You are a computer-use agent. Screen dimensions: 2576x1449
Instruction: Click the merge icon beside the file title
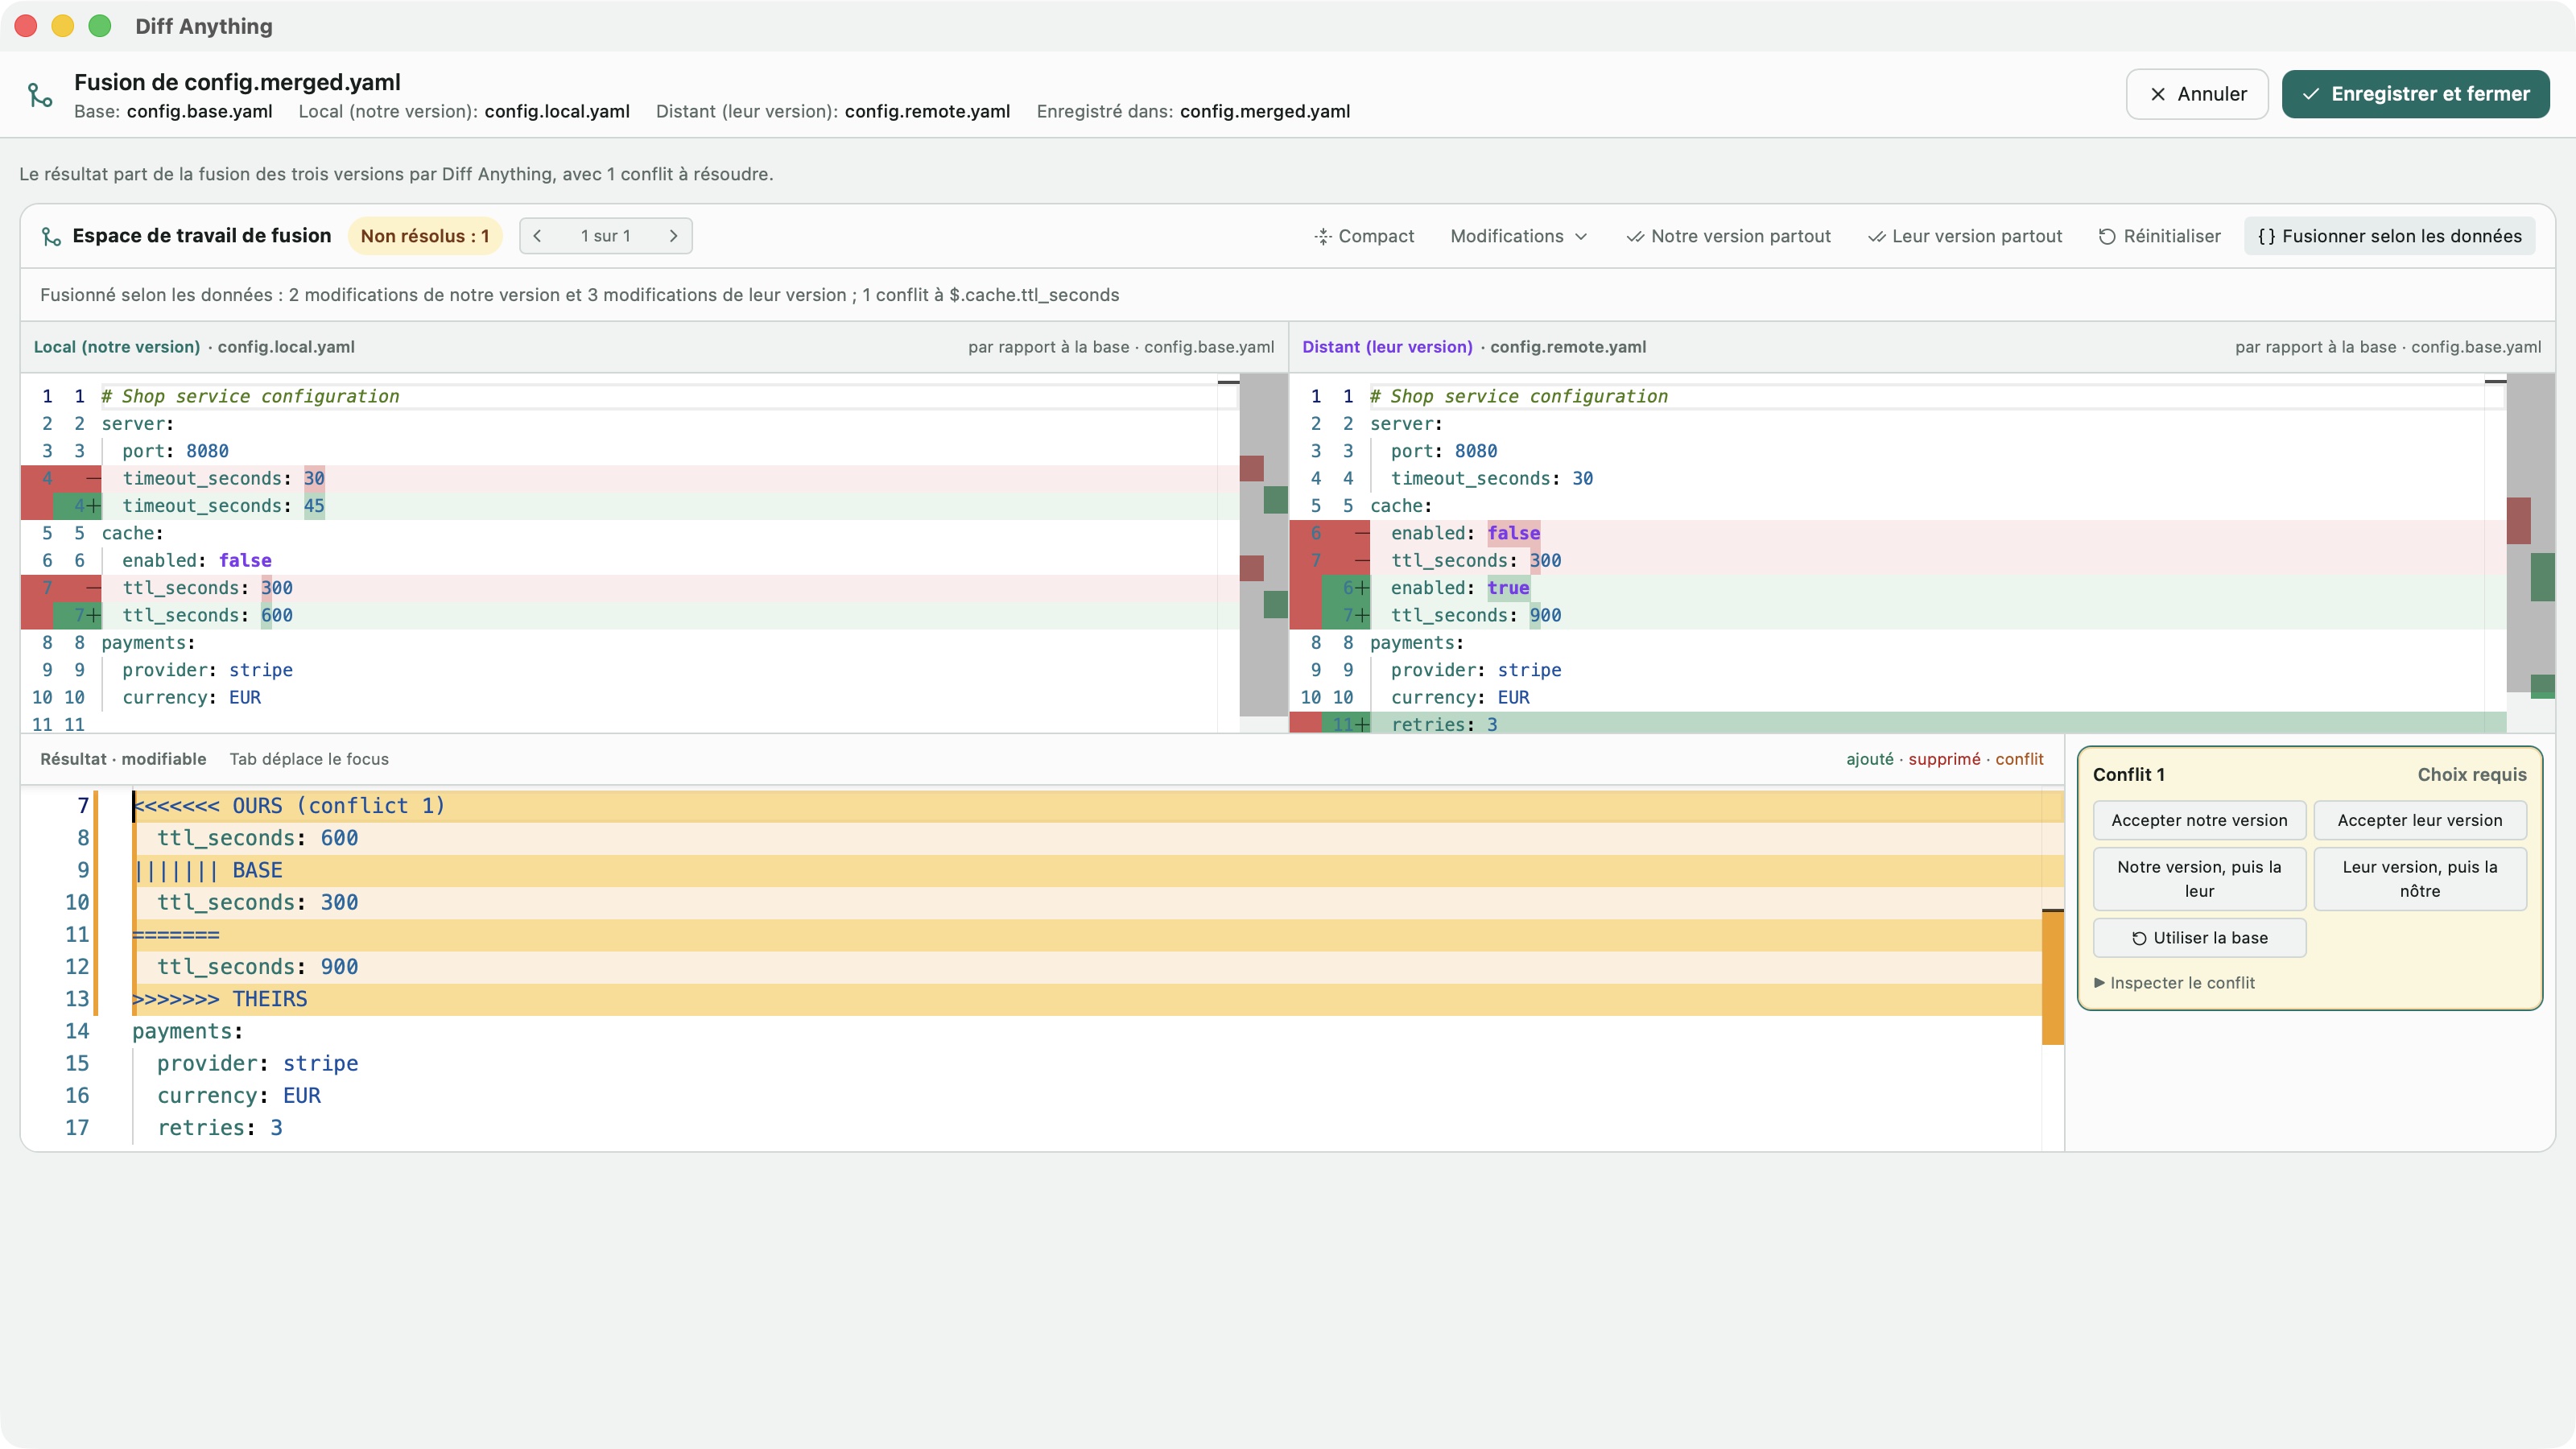click(x=40, y=95)
